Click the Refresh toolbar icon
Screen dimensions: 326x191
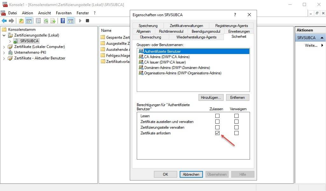point(46,21)
